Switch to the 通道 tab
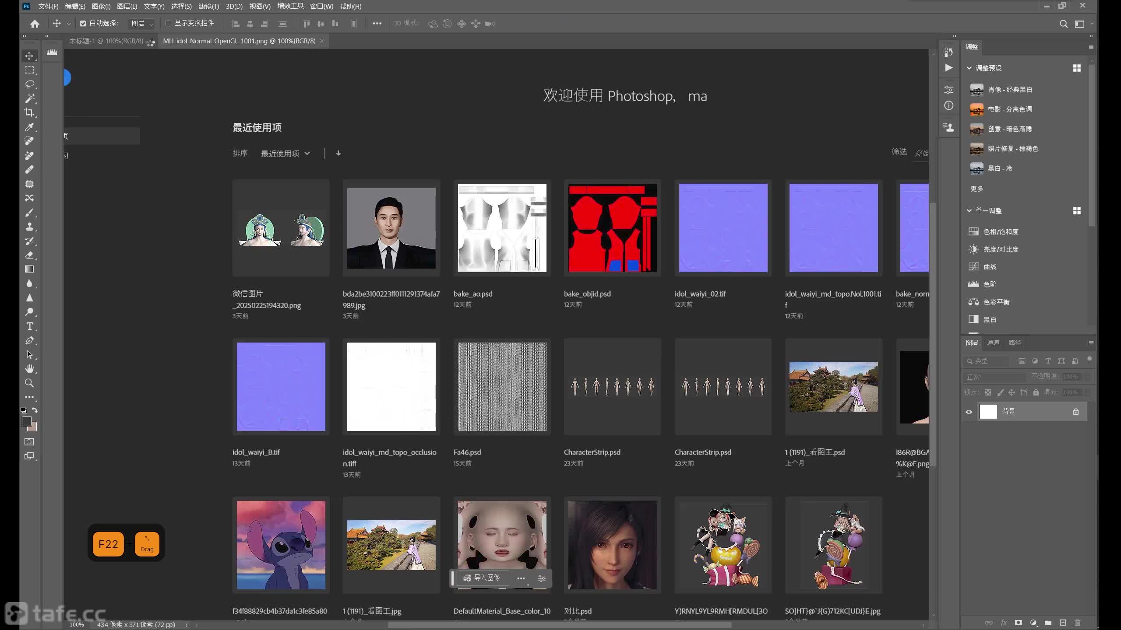Screen dimensions: 1121x630 (x=993, y=343)
